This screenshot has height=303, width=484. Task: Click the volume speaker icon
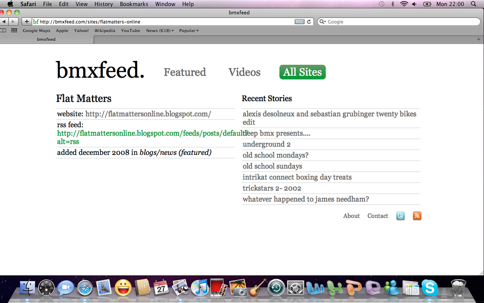414,4
